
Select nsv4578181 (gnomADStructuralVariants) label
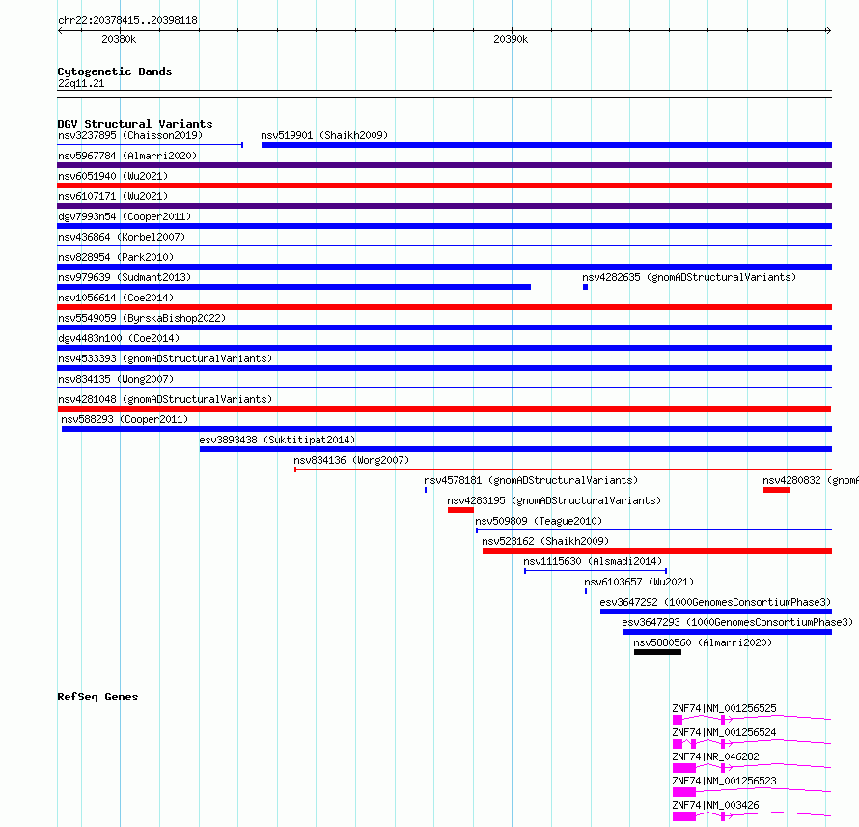coord(531,480)
